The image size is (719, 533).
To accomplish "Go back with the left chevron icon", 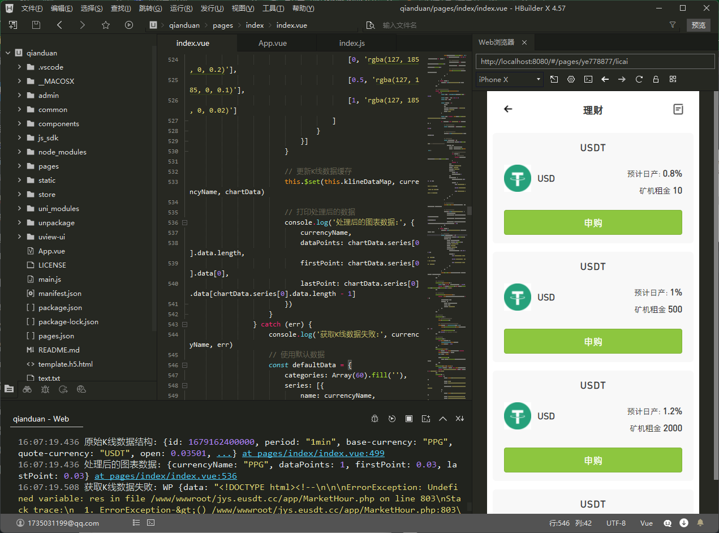I will click(x=59, y=25).
